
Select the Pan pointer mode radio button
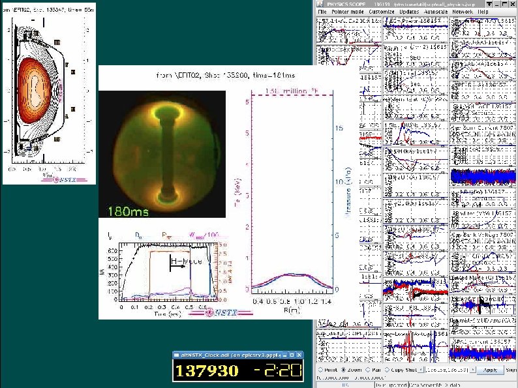tap(368, 370)
